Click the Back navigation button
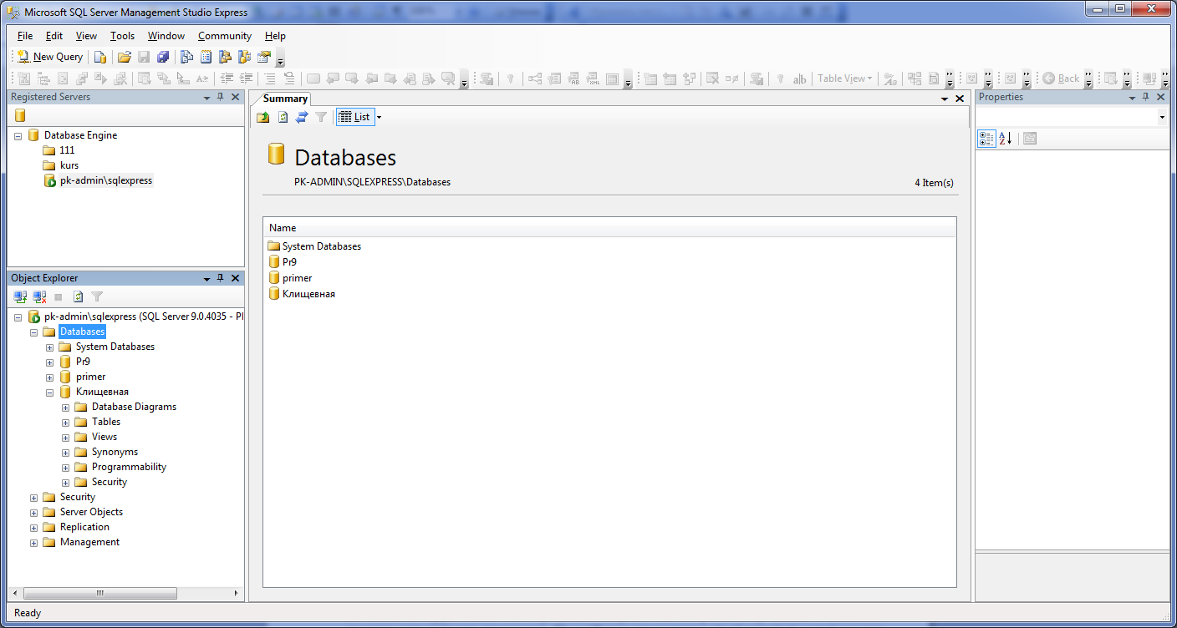The height and width of the screenshot is (628, 1177). tap(1061, 78)
